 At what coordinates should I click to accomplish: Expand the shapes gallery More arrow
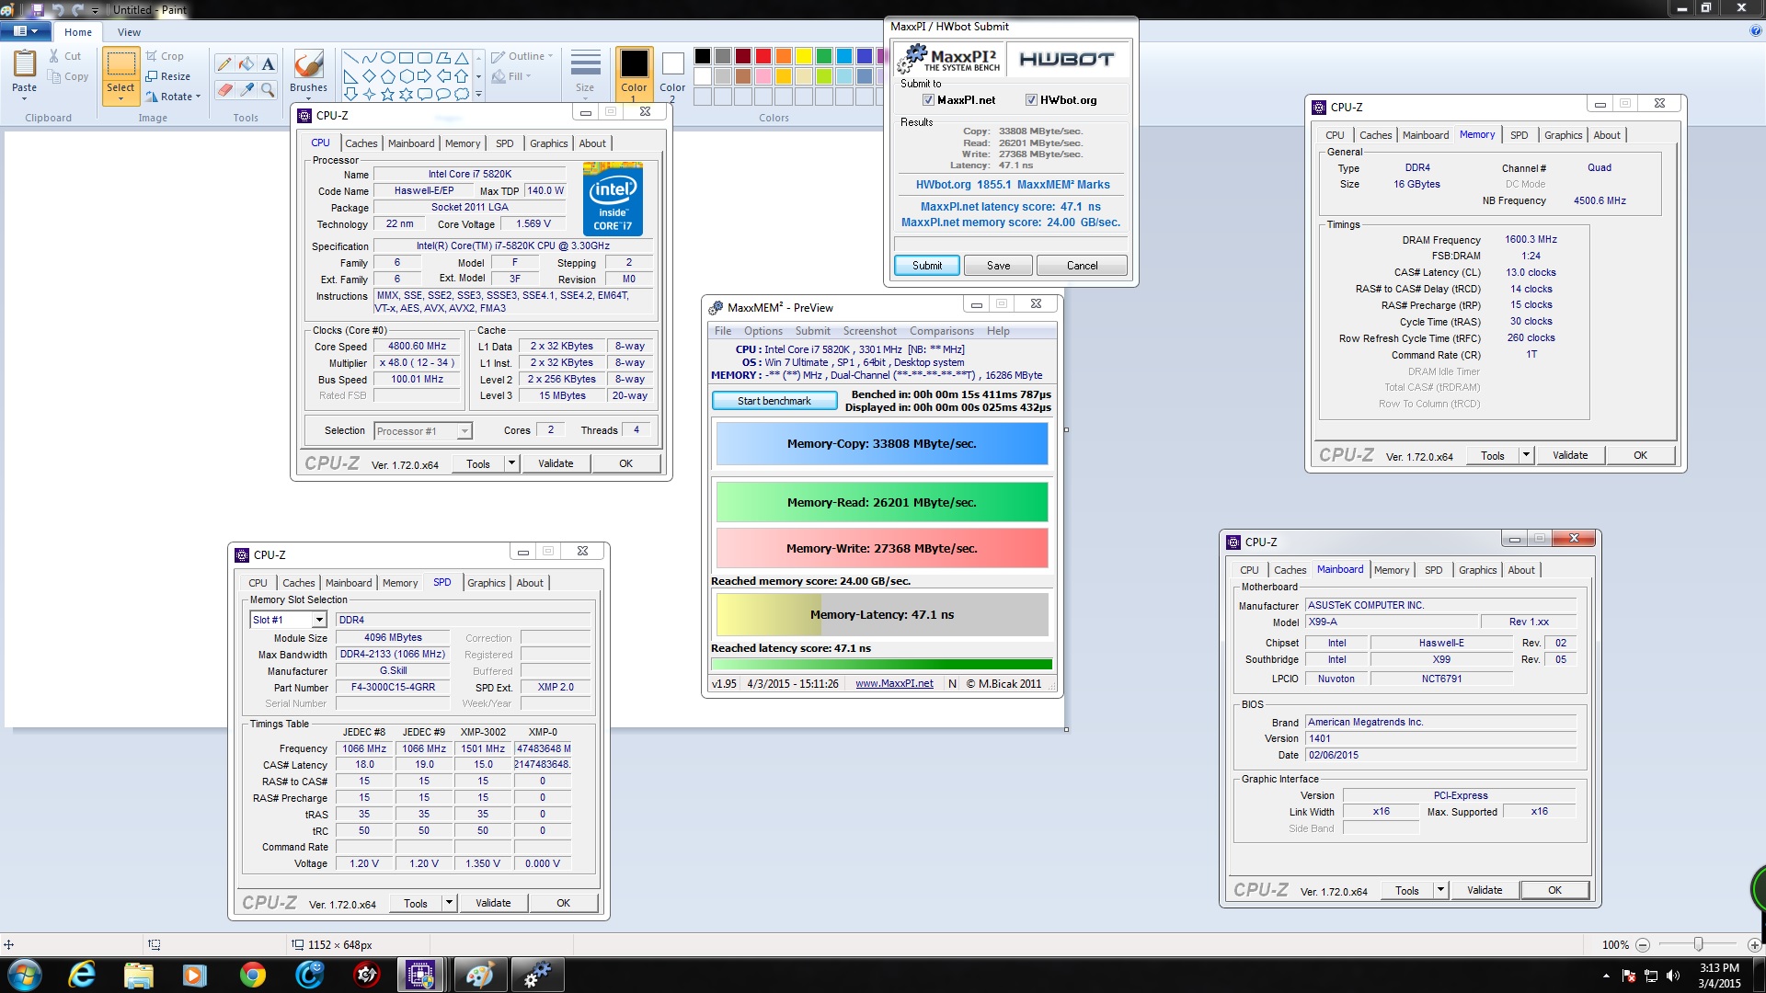478,94
